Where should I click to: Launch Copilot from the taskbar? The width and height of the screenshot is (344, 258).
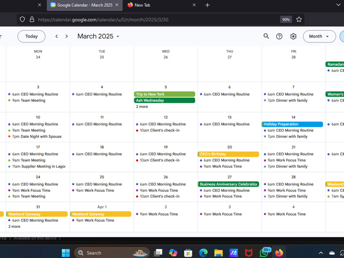pyautogui.click(x=173, y=253)
